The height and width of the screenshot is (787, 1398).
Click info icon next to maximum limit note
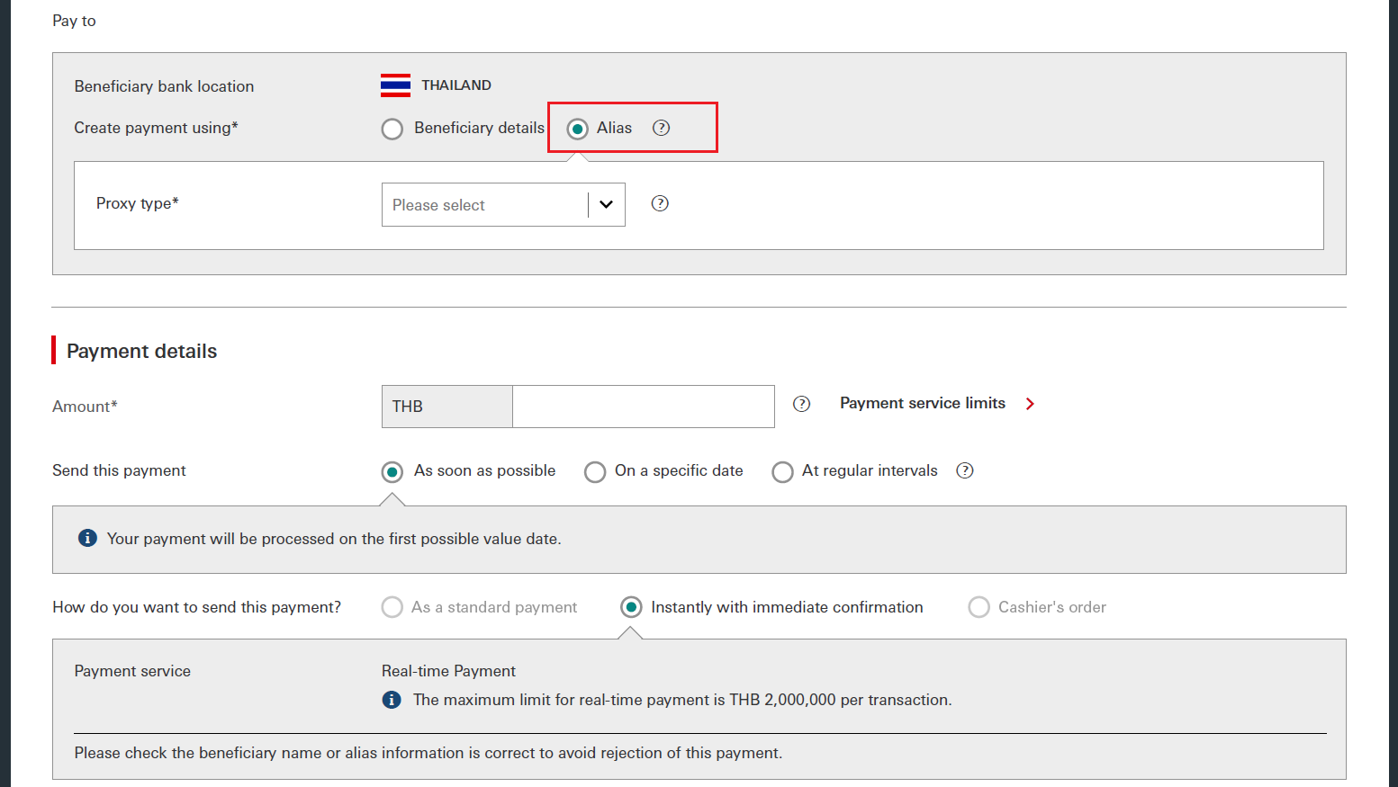392,700
